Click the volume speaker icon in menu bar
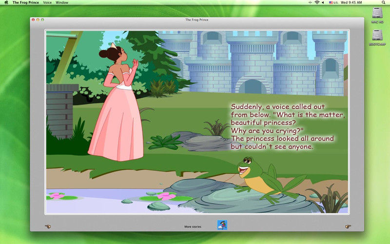The width and height of the screenshot is (390, 244). [323, 2]
